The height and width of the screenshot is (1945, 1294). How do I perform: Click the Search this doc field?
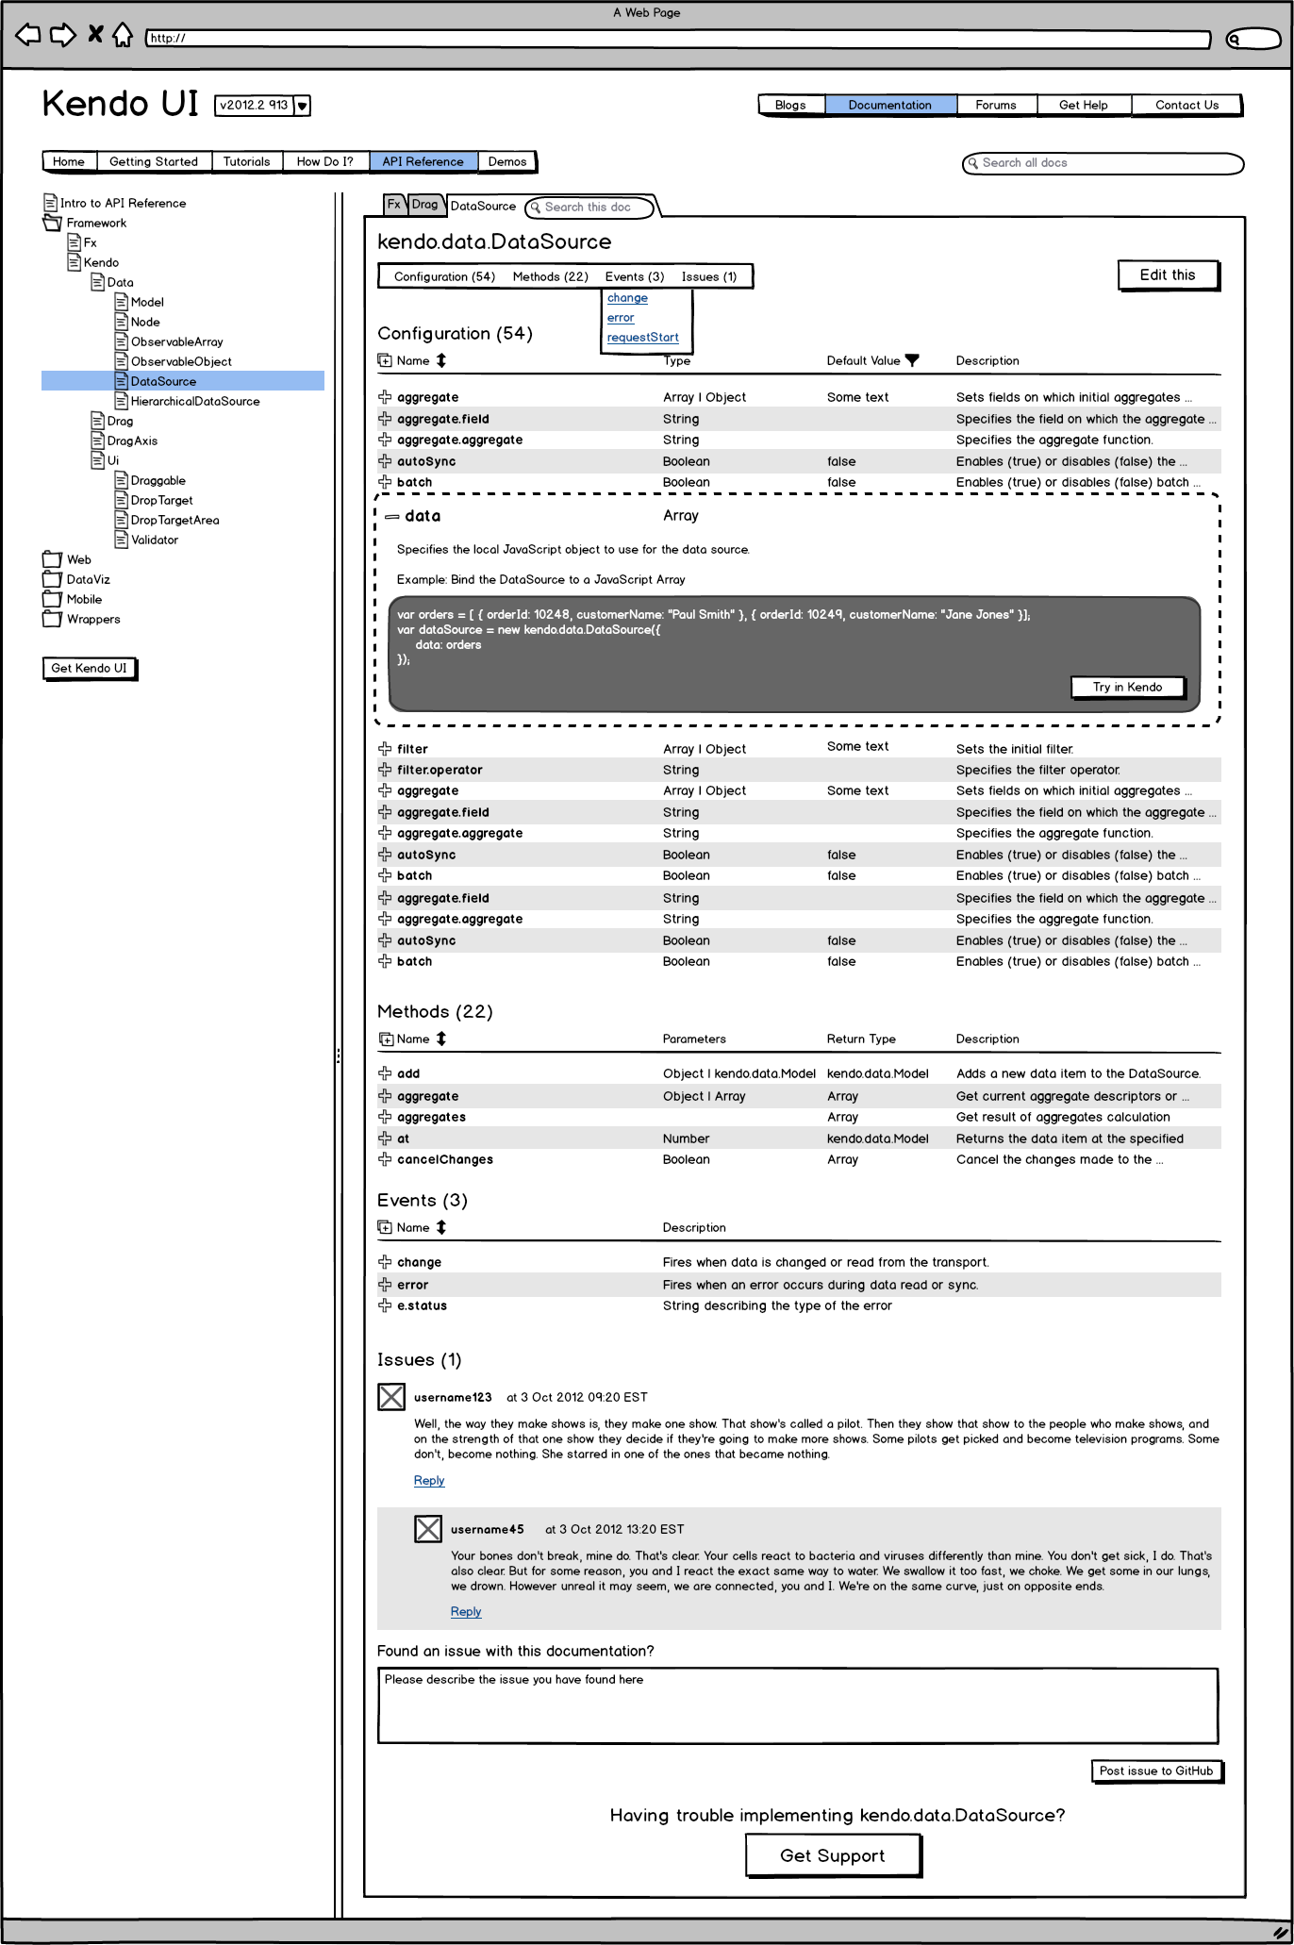pos(589,207)
